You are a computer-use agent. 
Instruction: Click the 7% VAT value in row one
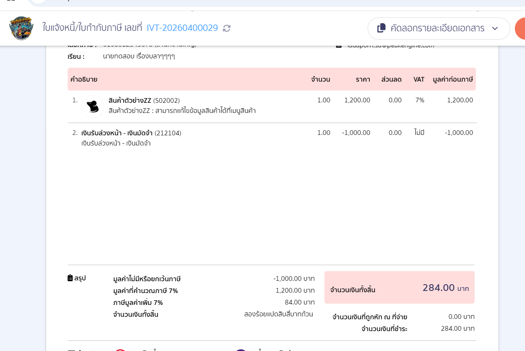(420, 100)
